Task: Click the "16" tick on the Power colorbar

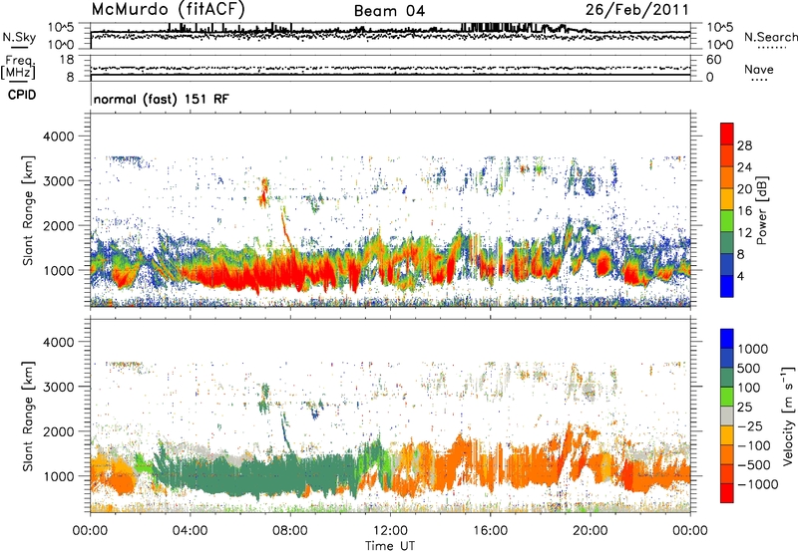Action: pyautogui.click(x=744, y=211)
